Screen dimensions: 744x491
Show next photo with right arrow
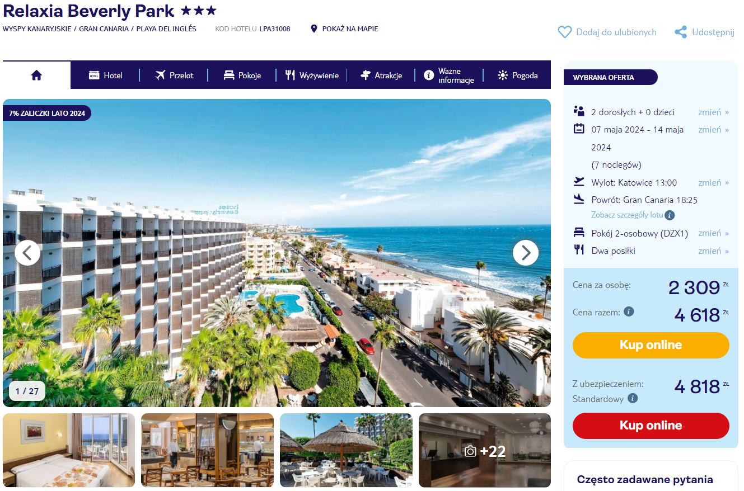click(526, 253)
